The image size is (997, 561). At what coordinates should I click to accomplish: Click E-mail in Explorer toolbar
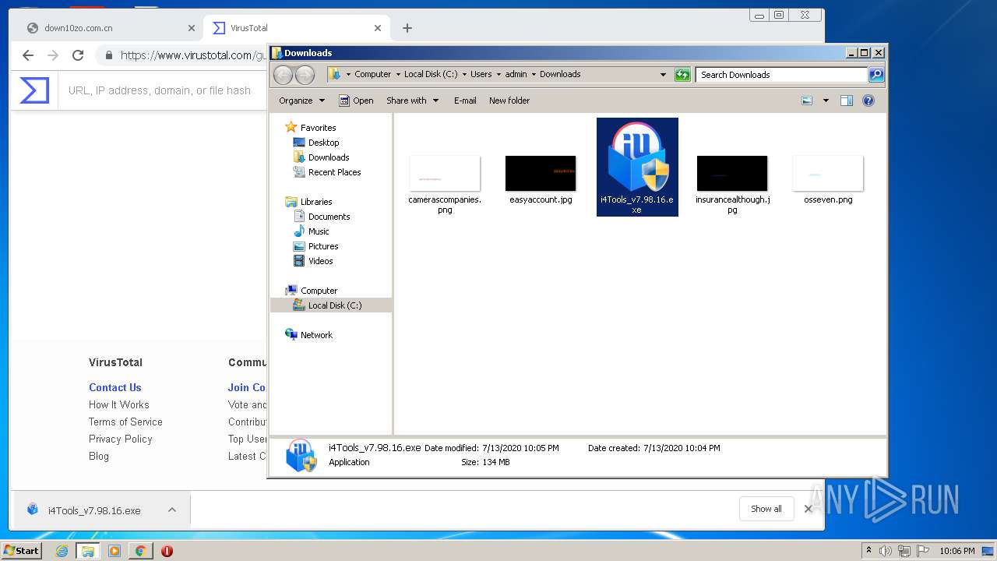pos(465,101)
